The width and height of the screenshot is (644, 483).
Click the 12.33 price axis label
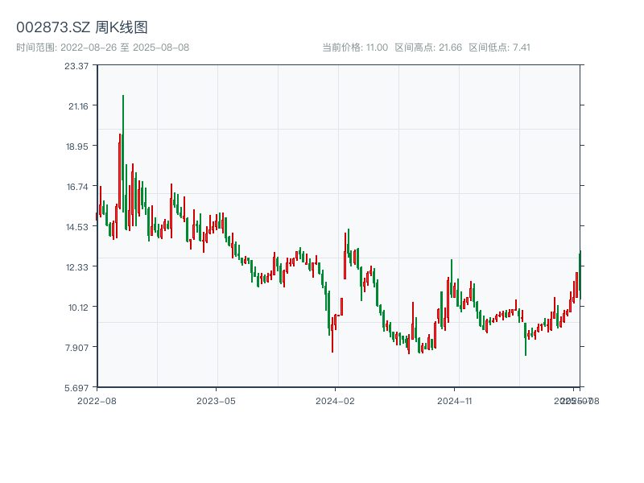[x=76, y=267]
